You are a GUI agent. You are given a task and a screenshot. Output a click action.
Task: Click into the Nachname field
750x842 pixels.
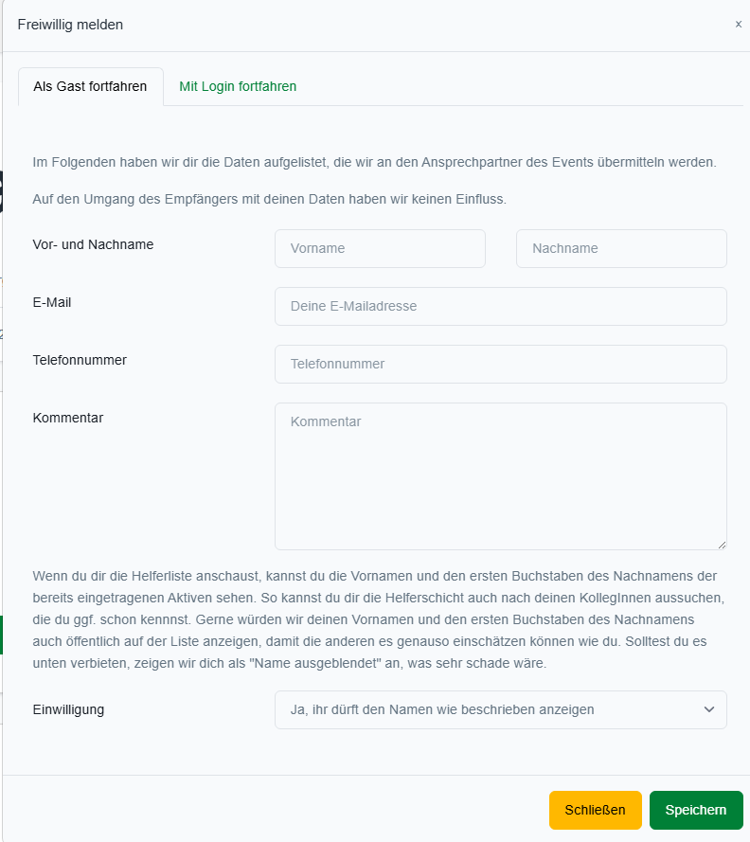tap(621, 248)
